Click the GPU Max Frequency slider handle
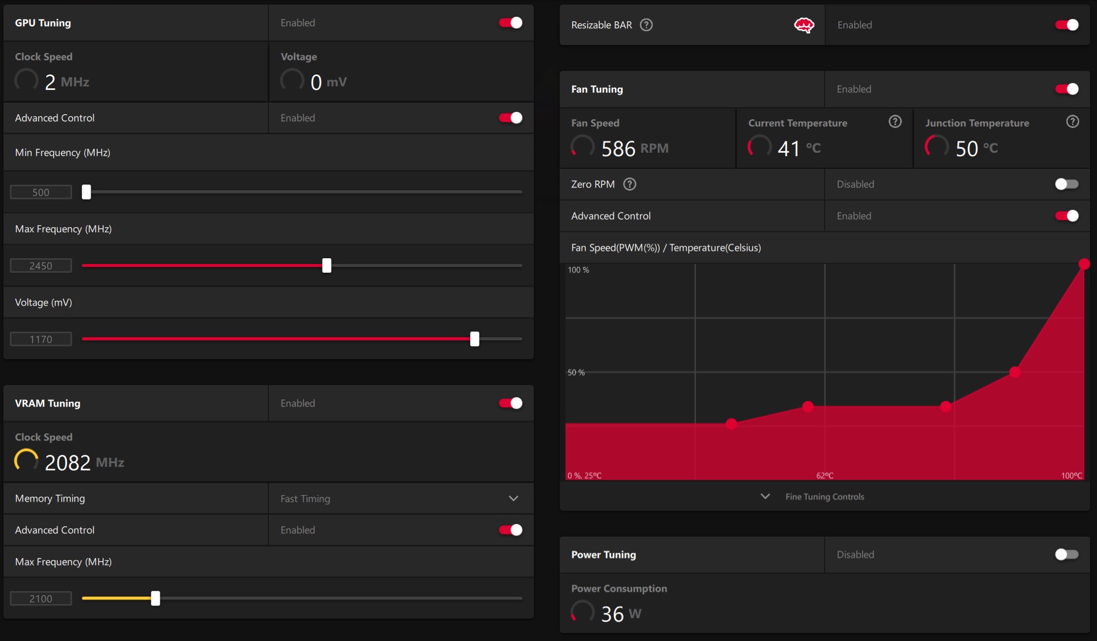Screen dimensions: 1097x641 pyautogui.click(x=327, y=265)
